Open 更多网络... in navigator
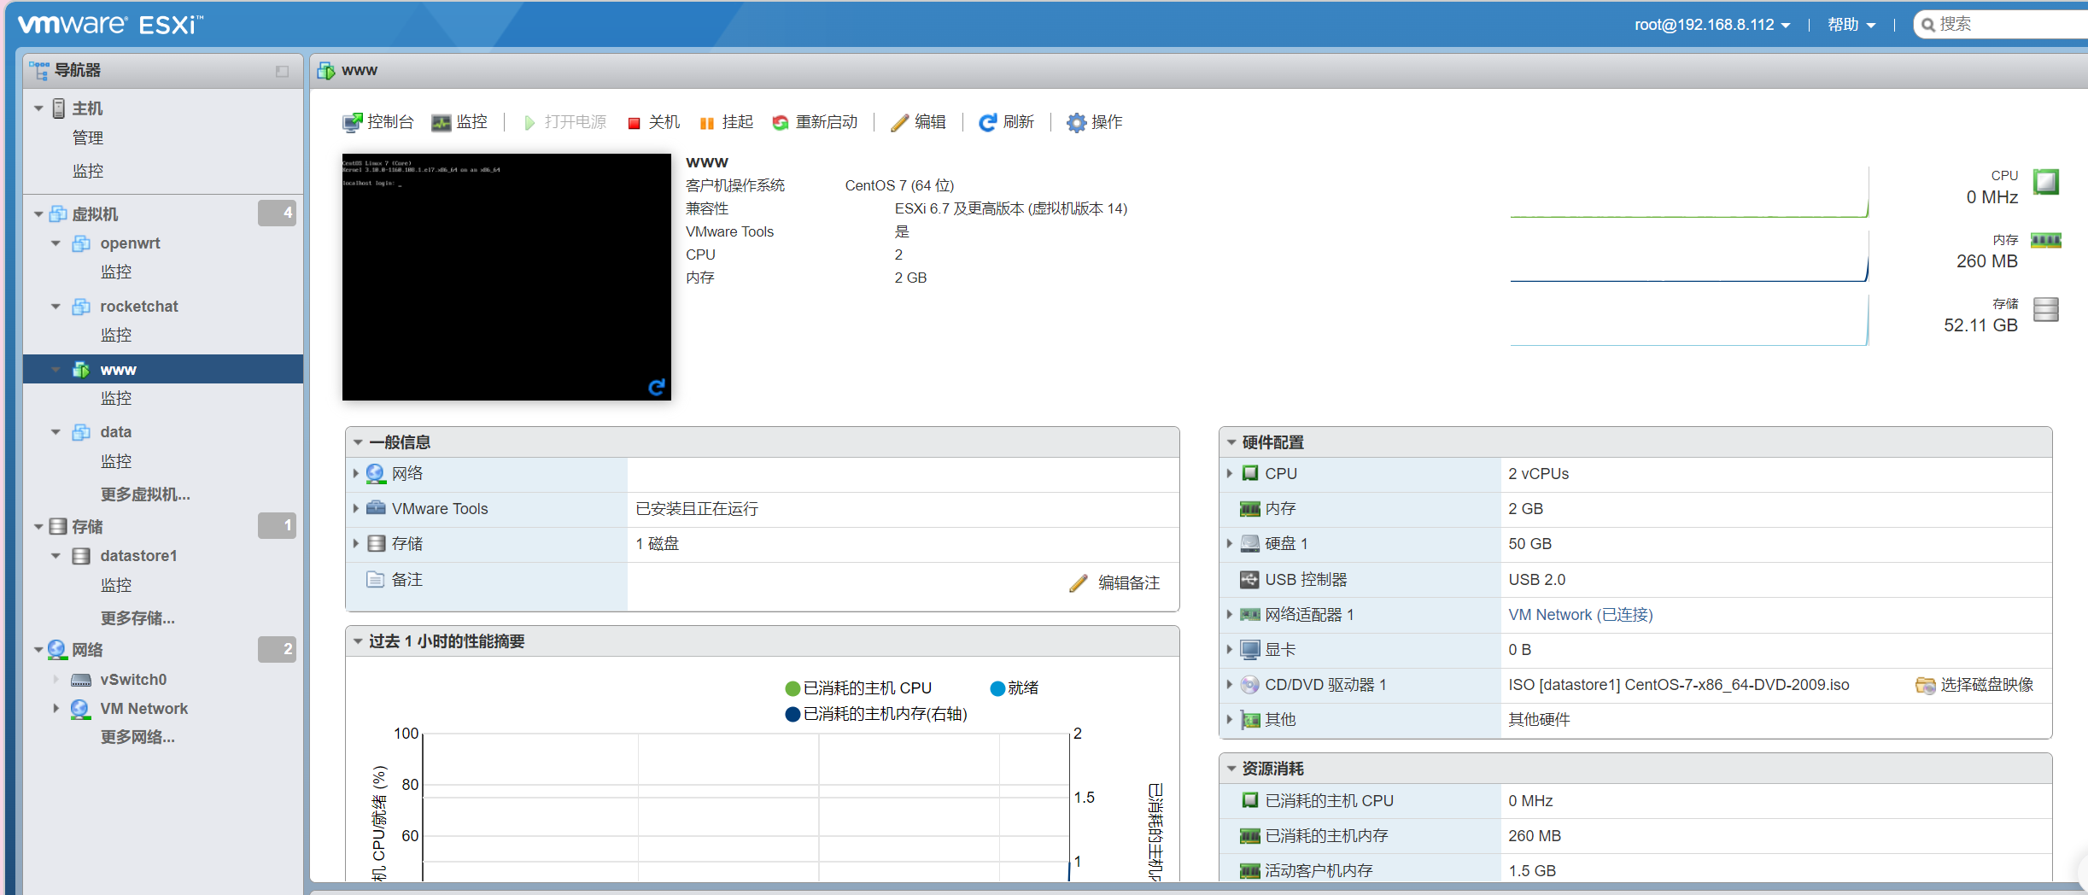This screenshot has width=2088, height=895. (x=137, y=737)
